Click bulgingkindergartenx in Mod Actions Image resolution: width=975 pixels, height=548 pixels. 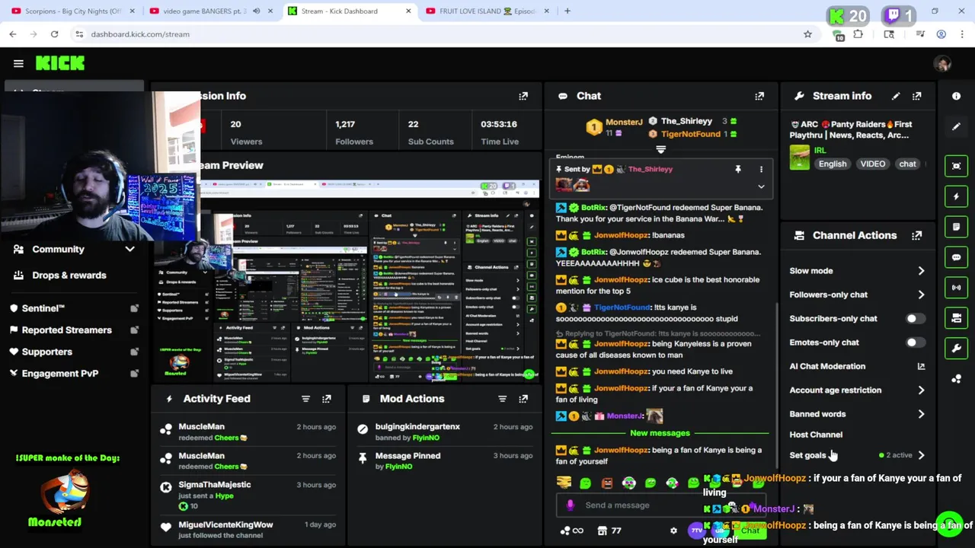(417, 427)
